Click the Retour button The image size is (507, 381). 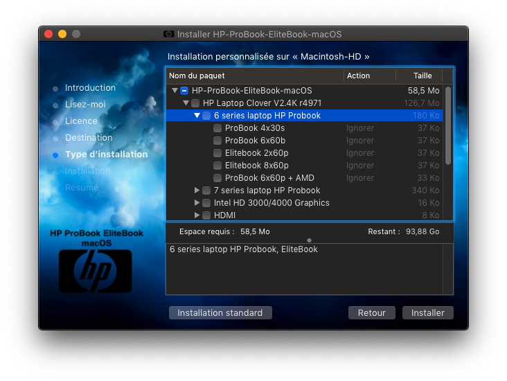(371, 312)
